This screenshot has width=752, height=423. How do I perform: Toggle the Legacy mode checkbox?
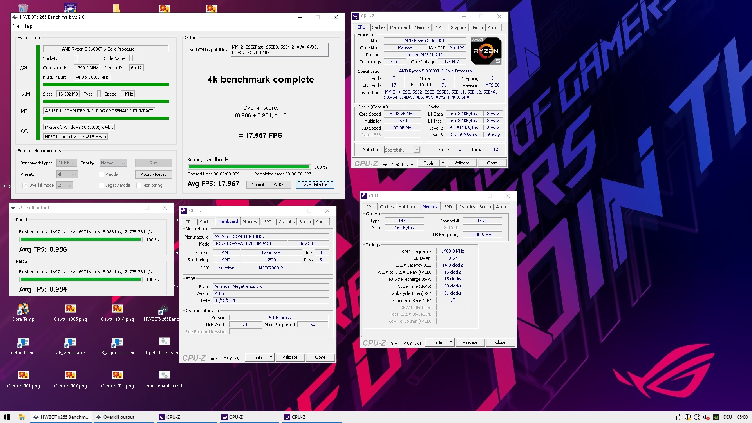(102, 185)
